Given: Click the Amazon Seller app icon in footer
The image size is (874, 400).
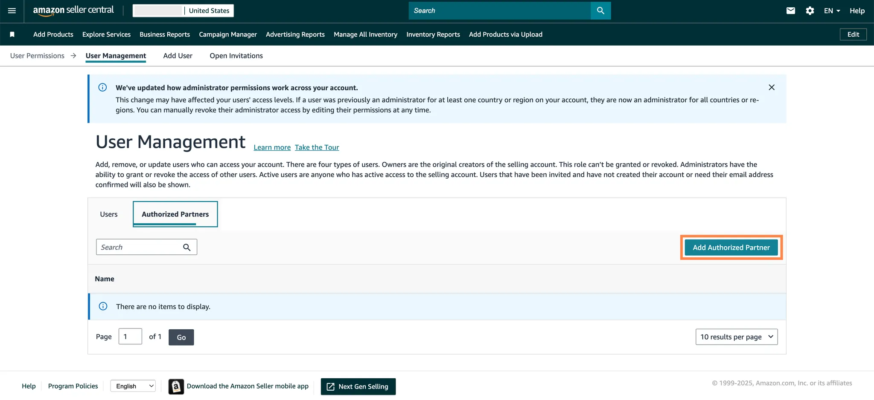Looking at the screenshot, I should [x=176, y=386].
